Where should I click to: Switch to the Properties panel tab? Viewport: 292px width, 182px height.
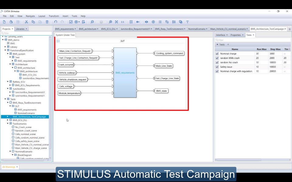point(235,35)
